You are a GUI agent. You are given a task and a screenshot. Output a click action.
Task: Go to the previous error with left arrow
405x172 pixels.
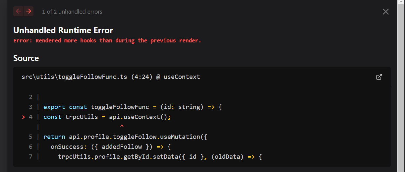(x=18, y=11)
